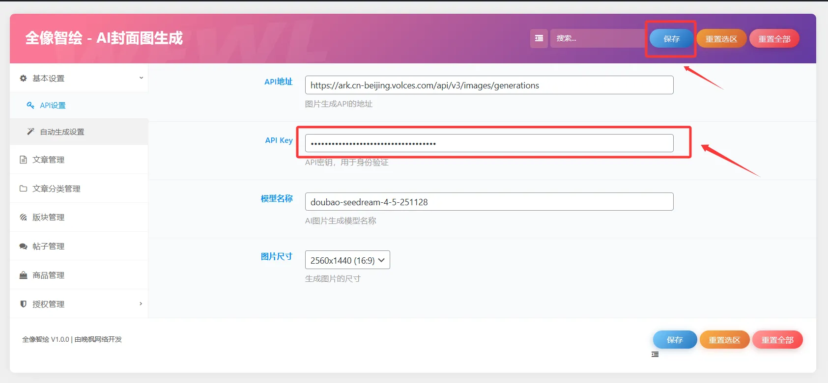Click the API地址 field label
The width and height of the screenshot is (828, 383).
point(278,82)
